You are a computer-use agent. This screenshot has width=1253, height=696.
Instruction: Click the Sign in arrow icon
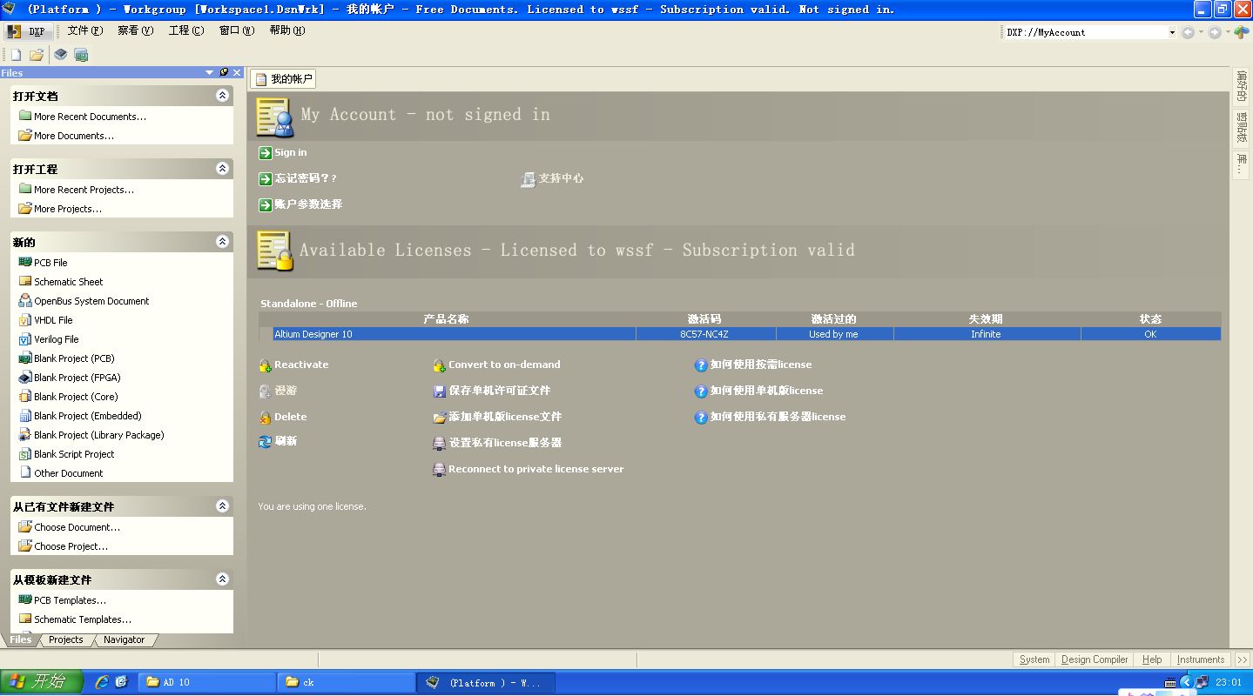click(266, 153)
